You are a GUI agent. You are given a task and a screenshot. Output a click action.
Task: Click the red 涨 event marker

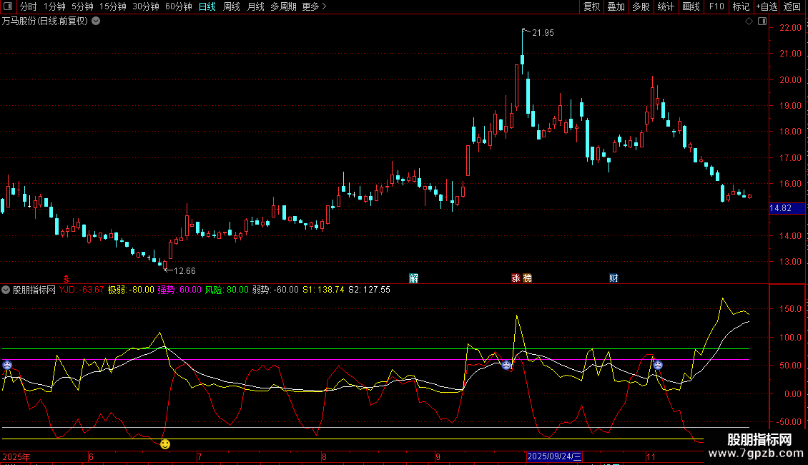[516, 278]
